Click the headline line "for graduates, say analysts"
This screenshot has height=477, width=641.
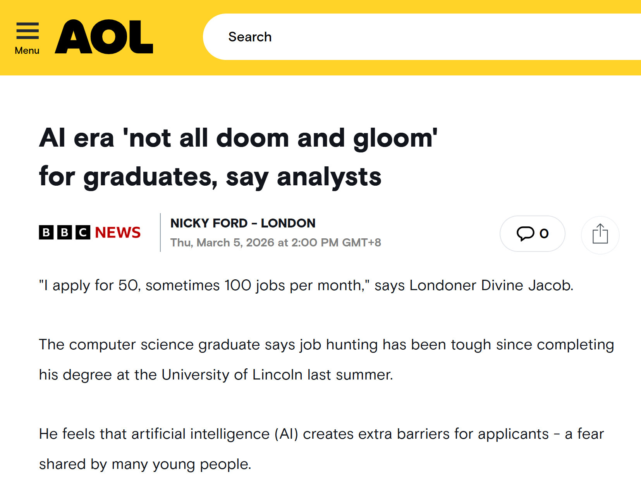point(210,177)
